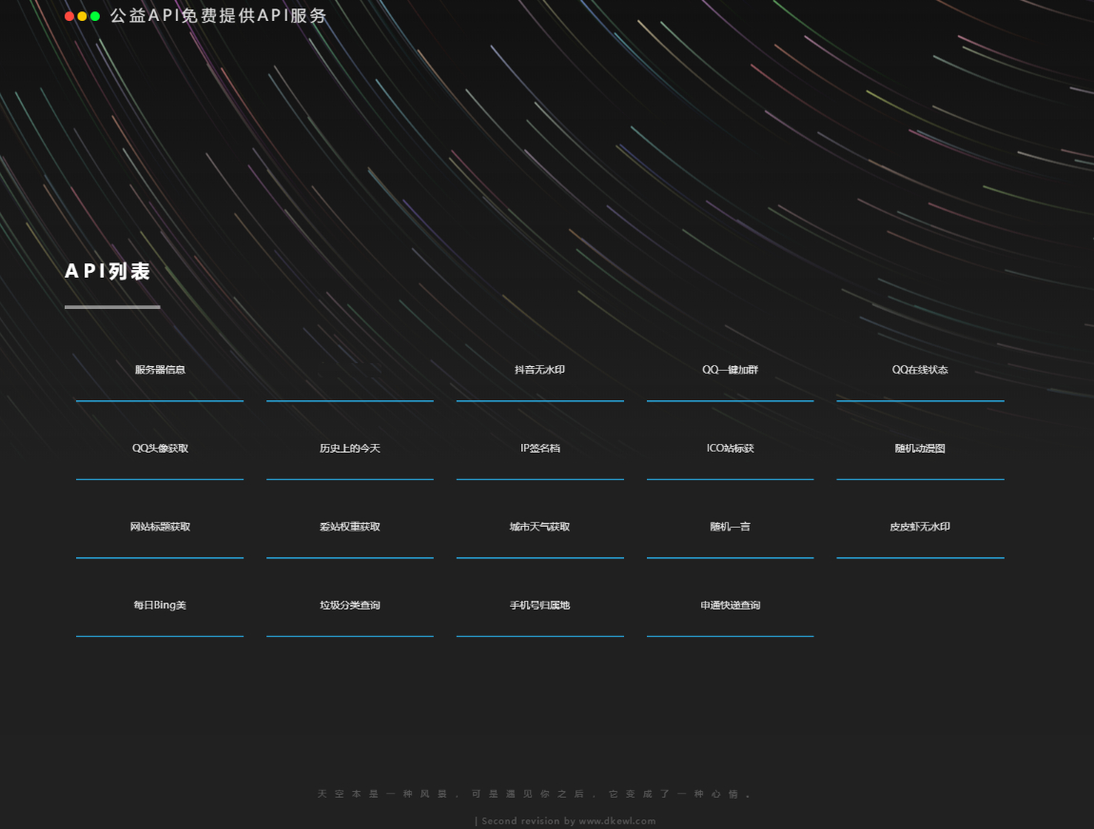Screen dimensions: 1094x829
Task: Go to the 申通快递查询 API entry
Action: 730,606
